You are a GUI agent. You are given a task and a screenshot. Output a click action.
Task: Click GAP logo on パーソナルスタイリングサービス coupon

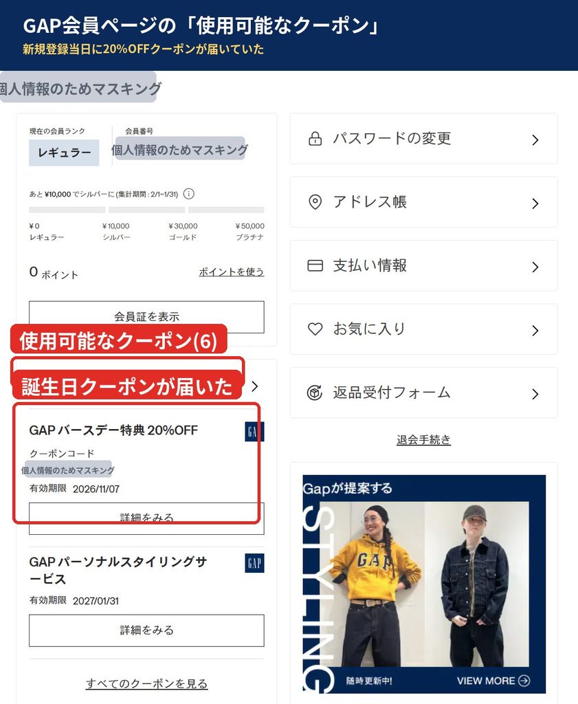pyautogui.click(x=254, y=563)
